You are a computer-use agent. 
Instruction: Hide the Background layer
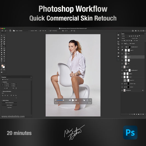(122, 90)
